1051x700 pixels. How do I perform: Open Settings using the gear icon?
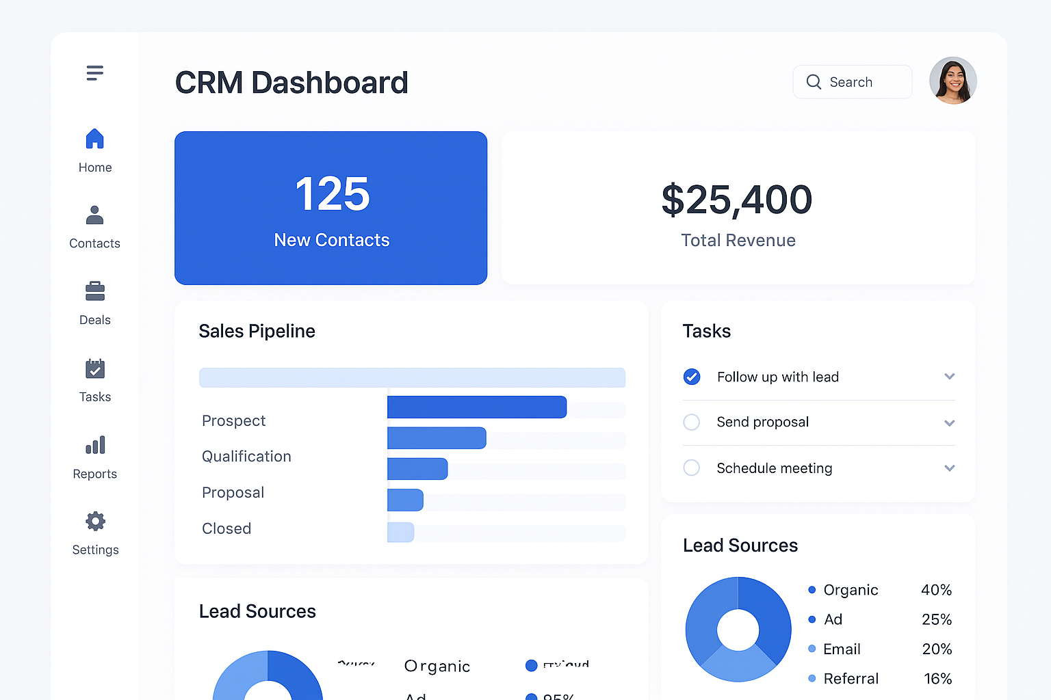[94, 520]
